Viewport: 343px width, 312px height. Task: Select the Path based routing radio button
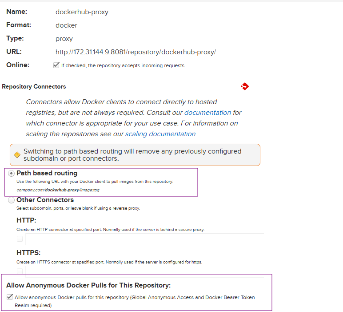point(12,174)
